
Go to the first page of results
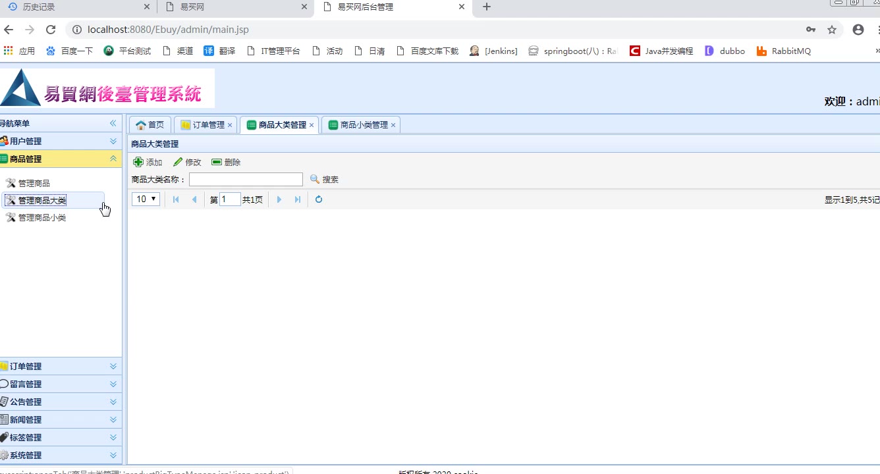pos(176,199)
